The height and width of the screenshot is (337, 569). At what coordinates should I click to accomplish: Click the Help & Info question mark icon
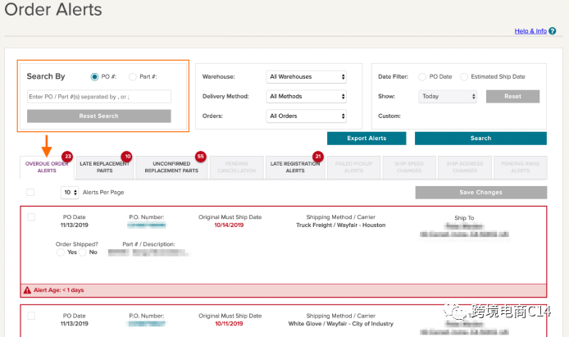coord(552,31)
